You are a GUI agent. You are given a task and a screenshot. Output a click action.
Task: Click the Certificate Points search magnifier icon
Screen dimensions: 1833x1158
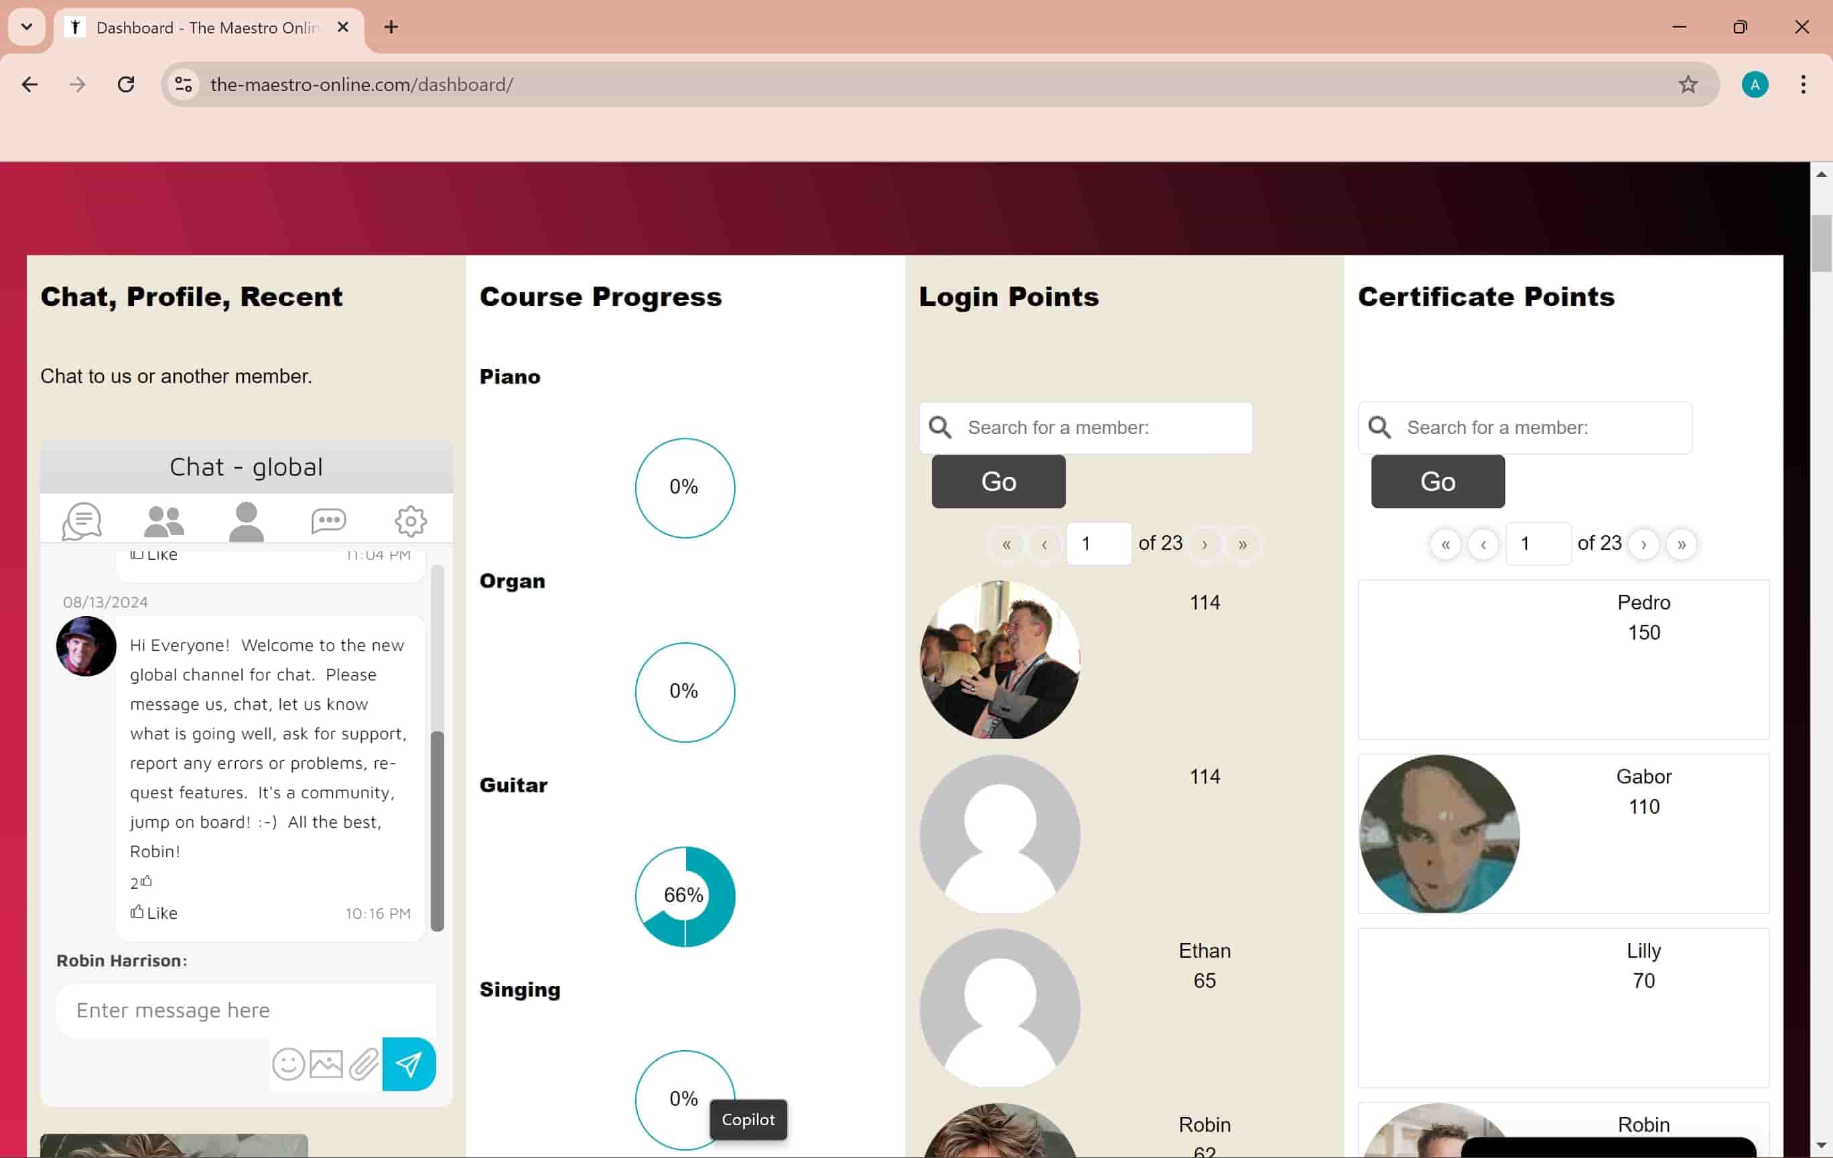tap(1380, 427)
